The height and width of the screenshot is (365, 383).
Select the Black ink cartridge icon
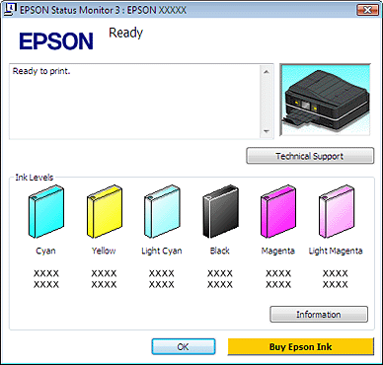pos(220,211)
